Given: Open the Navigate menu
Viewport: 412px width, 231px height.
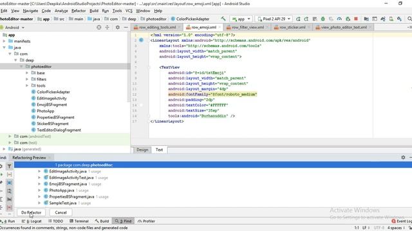Looking at the screenshot, I should click(x=30, y=11).
